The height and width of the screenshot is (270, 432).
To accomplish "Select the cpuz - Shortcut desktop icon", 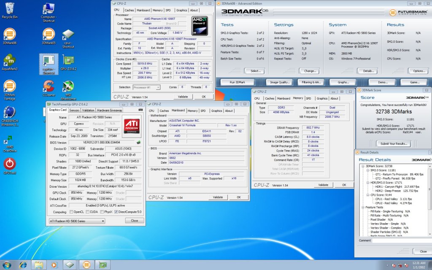I will tap(68, 38).
